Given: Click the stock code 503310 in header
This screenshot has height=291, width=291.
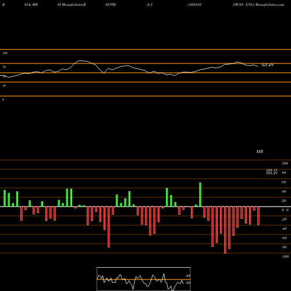Looking at the screenshot, I should [195, 5].
